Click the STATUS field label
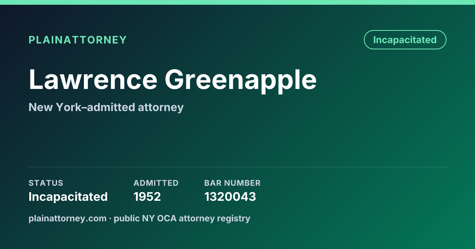The width and height of the screenshot is (475, 249). (46, 183)
